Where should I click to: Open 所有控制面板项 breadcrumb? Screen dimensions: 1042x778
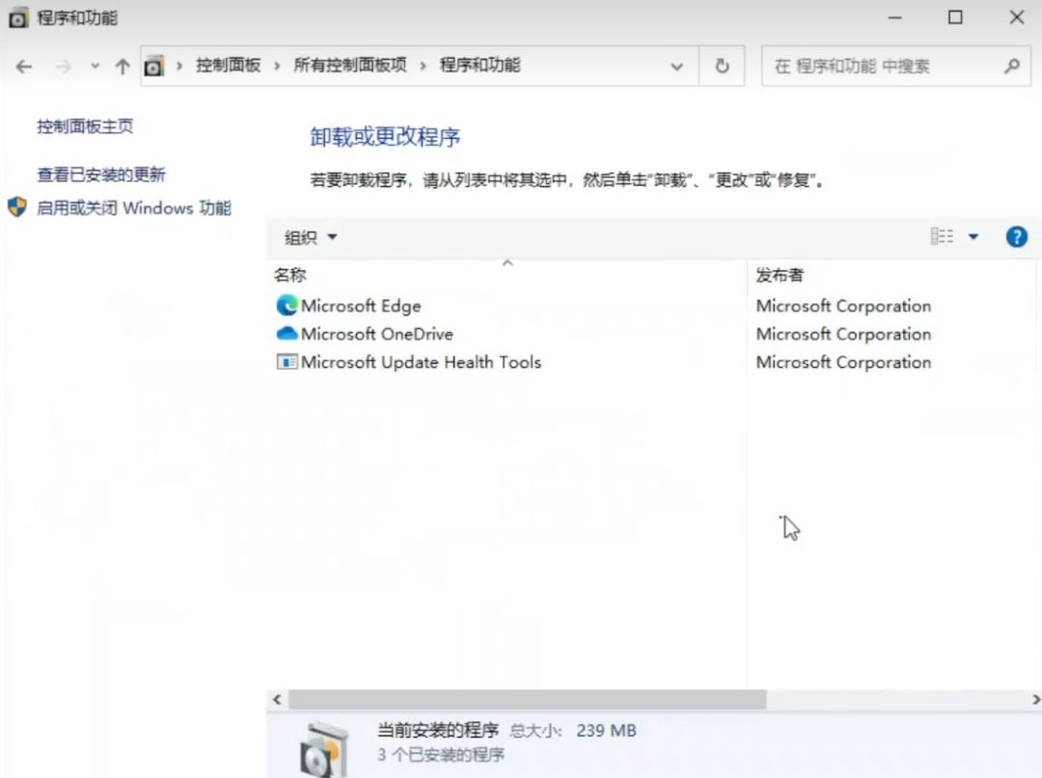(x=349, y=66)
